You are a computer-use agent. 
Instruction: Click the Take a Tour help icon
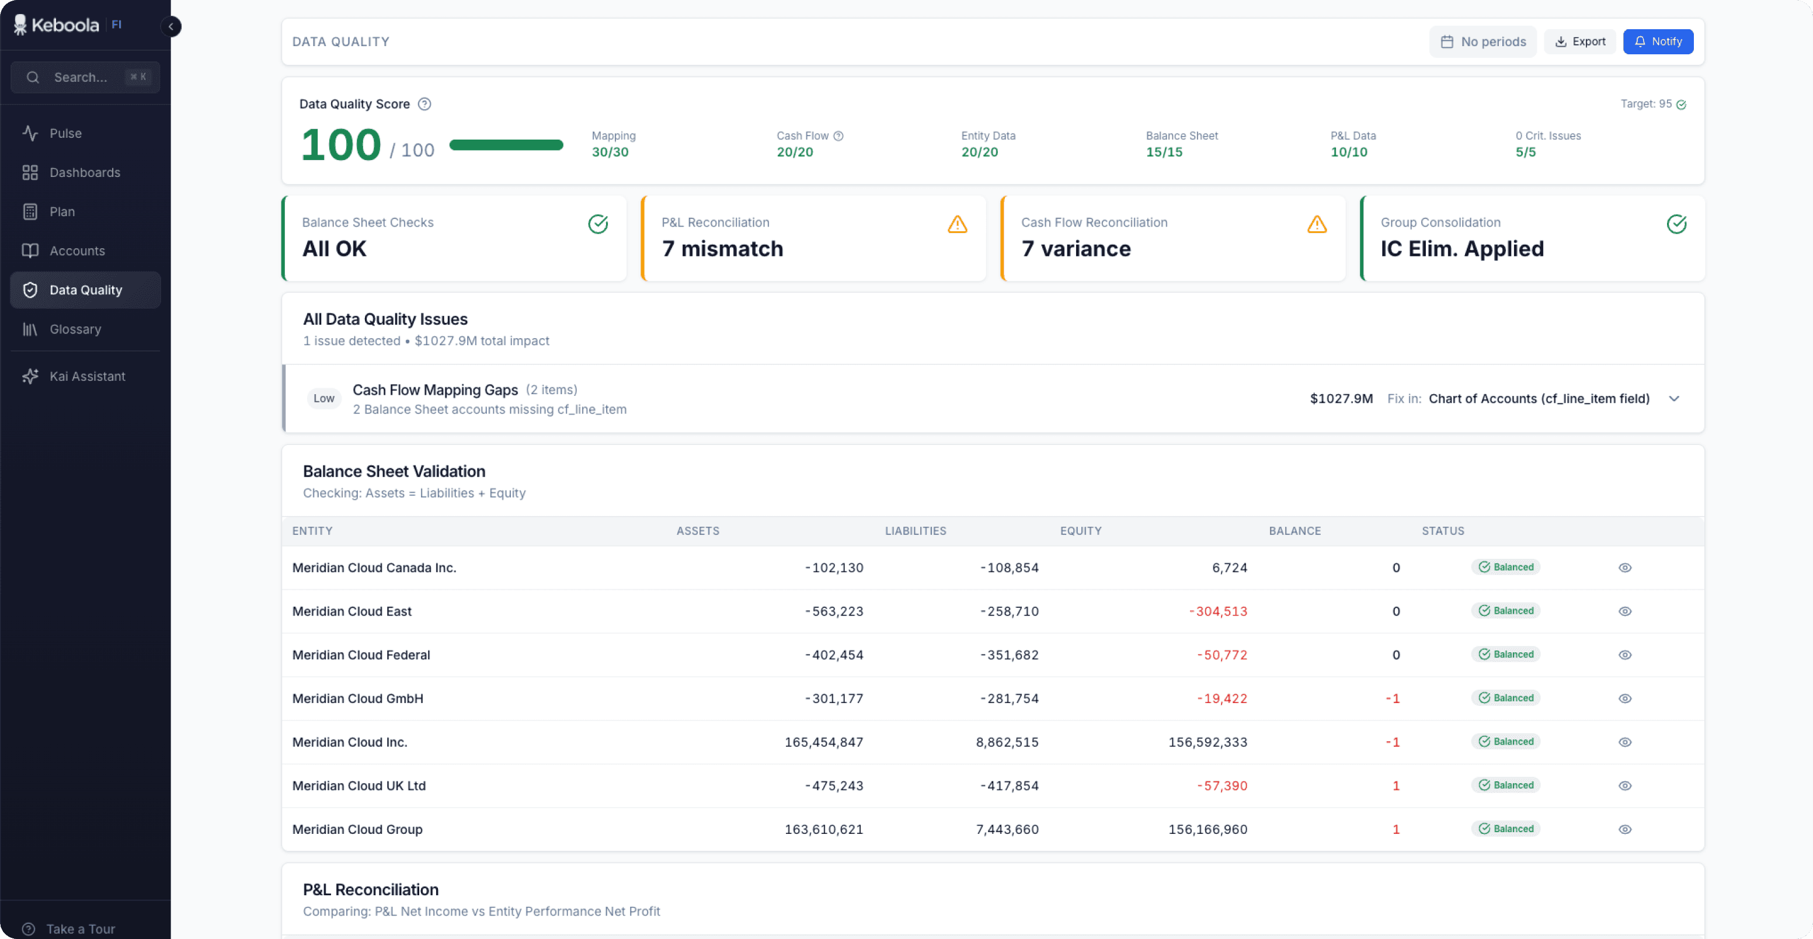pos(28,929)
